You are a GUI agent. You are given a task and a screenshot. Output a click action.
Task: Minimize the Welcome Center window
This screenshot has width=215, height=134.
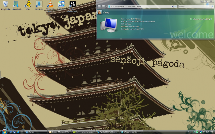pyautogui.click(x=202, y=1)
